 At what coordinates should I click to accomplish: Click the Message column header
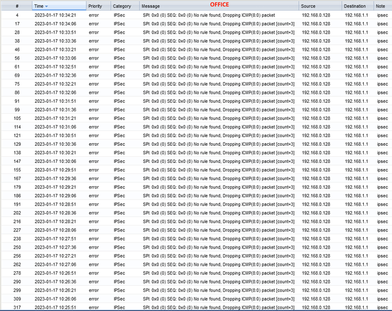pos(219,6)
